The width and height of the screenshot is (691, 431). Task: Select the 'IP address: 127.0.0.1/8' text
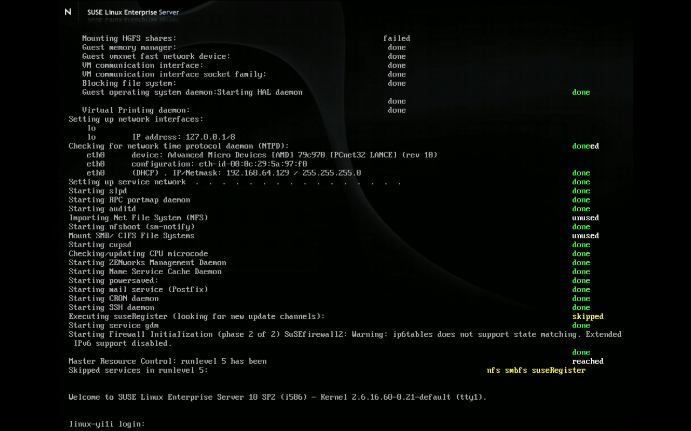coord(184,137)
